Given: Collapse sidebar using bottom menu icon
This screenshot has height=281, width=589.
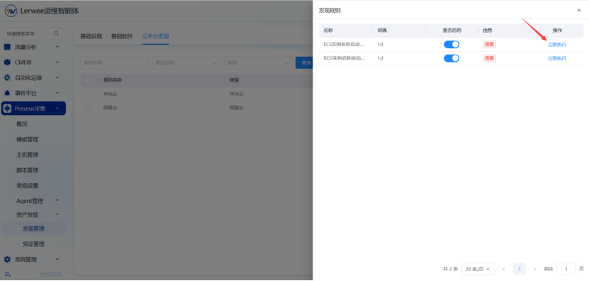Looking at the screenshot, I should 8,274.
